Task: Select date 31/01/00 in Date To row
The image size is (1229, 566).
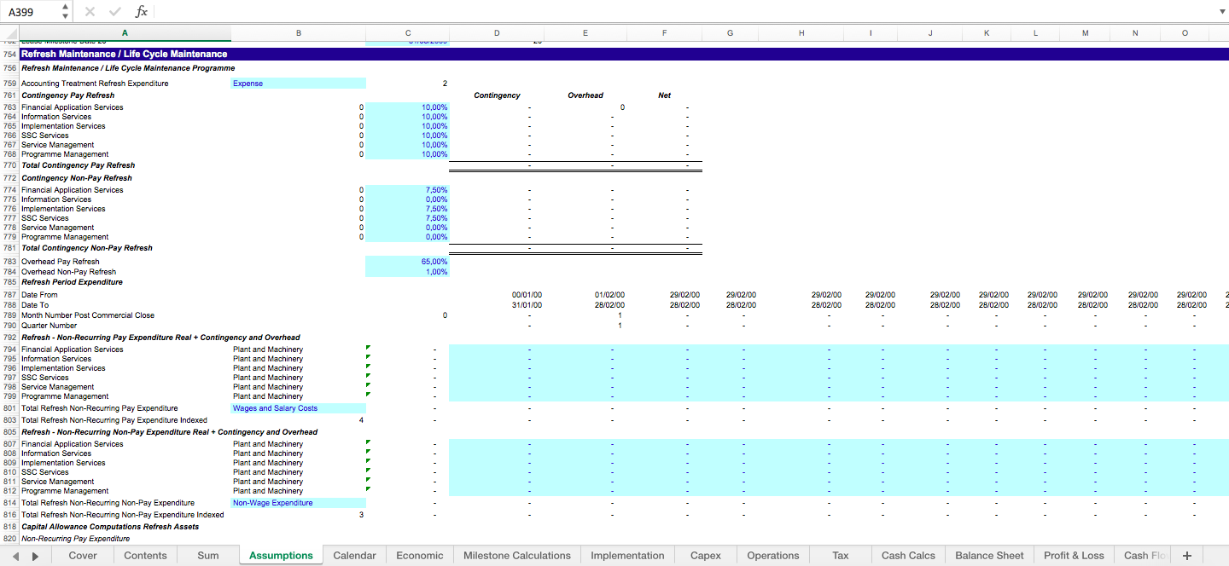Action: (527, 305)
